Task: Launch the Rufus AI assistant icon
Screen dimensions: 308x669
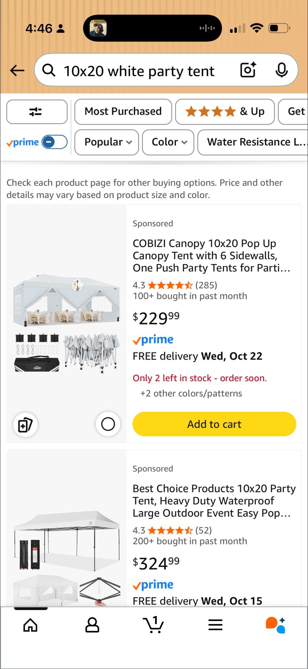Action: click(276, 625)
